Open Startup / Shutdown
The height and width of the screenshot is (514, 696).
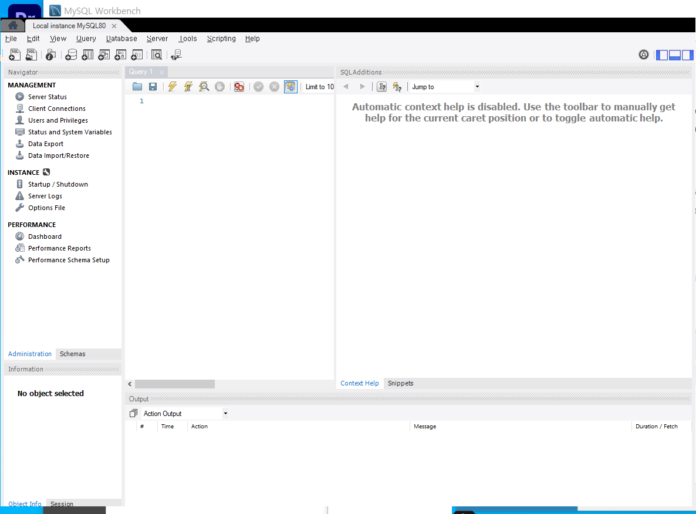(58, 184)
